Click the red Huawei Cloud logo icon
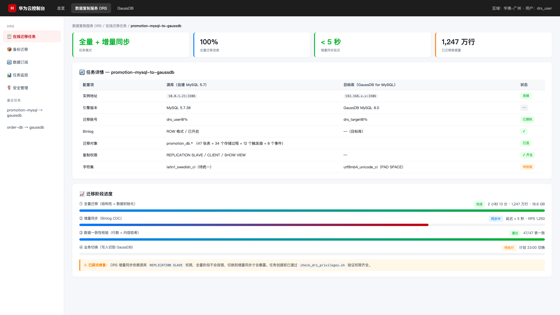Image resolution: width=560 pixels, height=315 pixels. (x=12, y=8)
